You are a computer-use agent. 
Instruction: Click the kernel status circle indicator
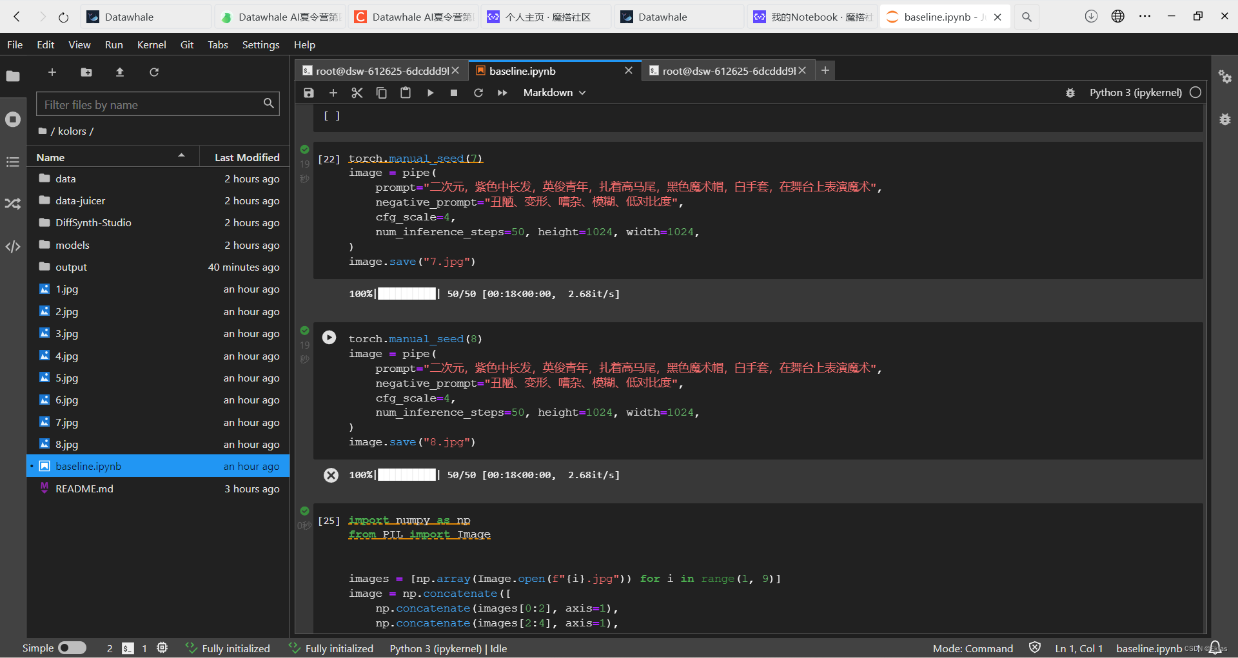point(1195,92)
